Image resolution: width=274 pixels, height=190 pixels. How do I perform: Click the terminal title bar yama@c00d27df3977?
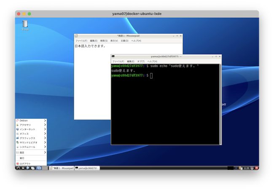[x=166, y=56]
